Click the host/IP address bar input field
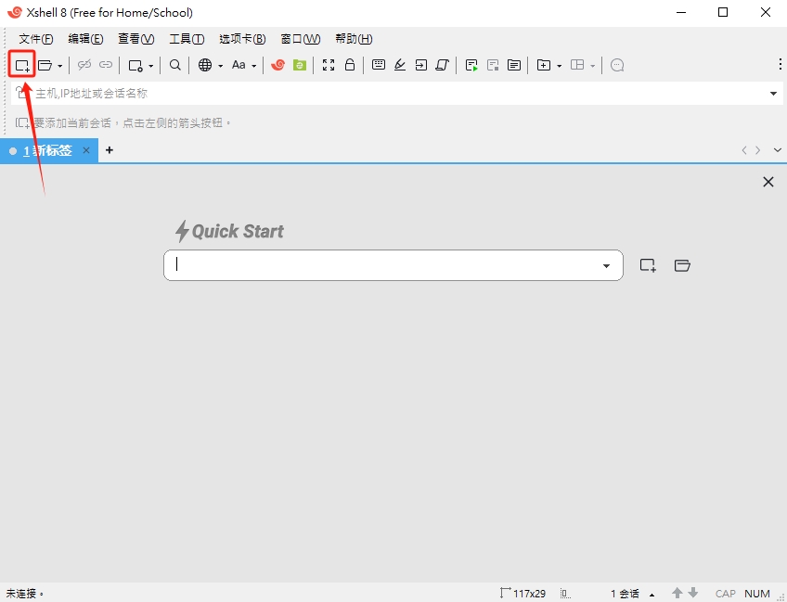This screenshot has height=602, width=787. pyautogui.click(x=396, y=94)
